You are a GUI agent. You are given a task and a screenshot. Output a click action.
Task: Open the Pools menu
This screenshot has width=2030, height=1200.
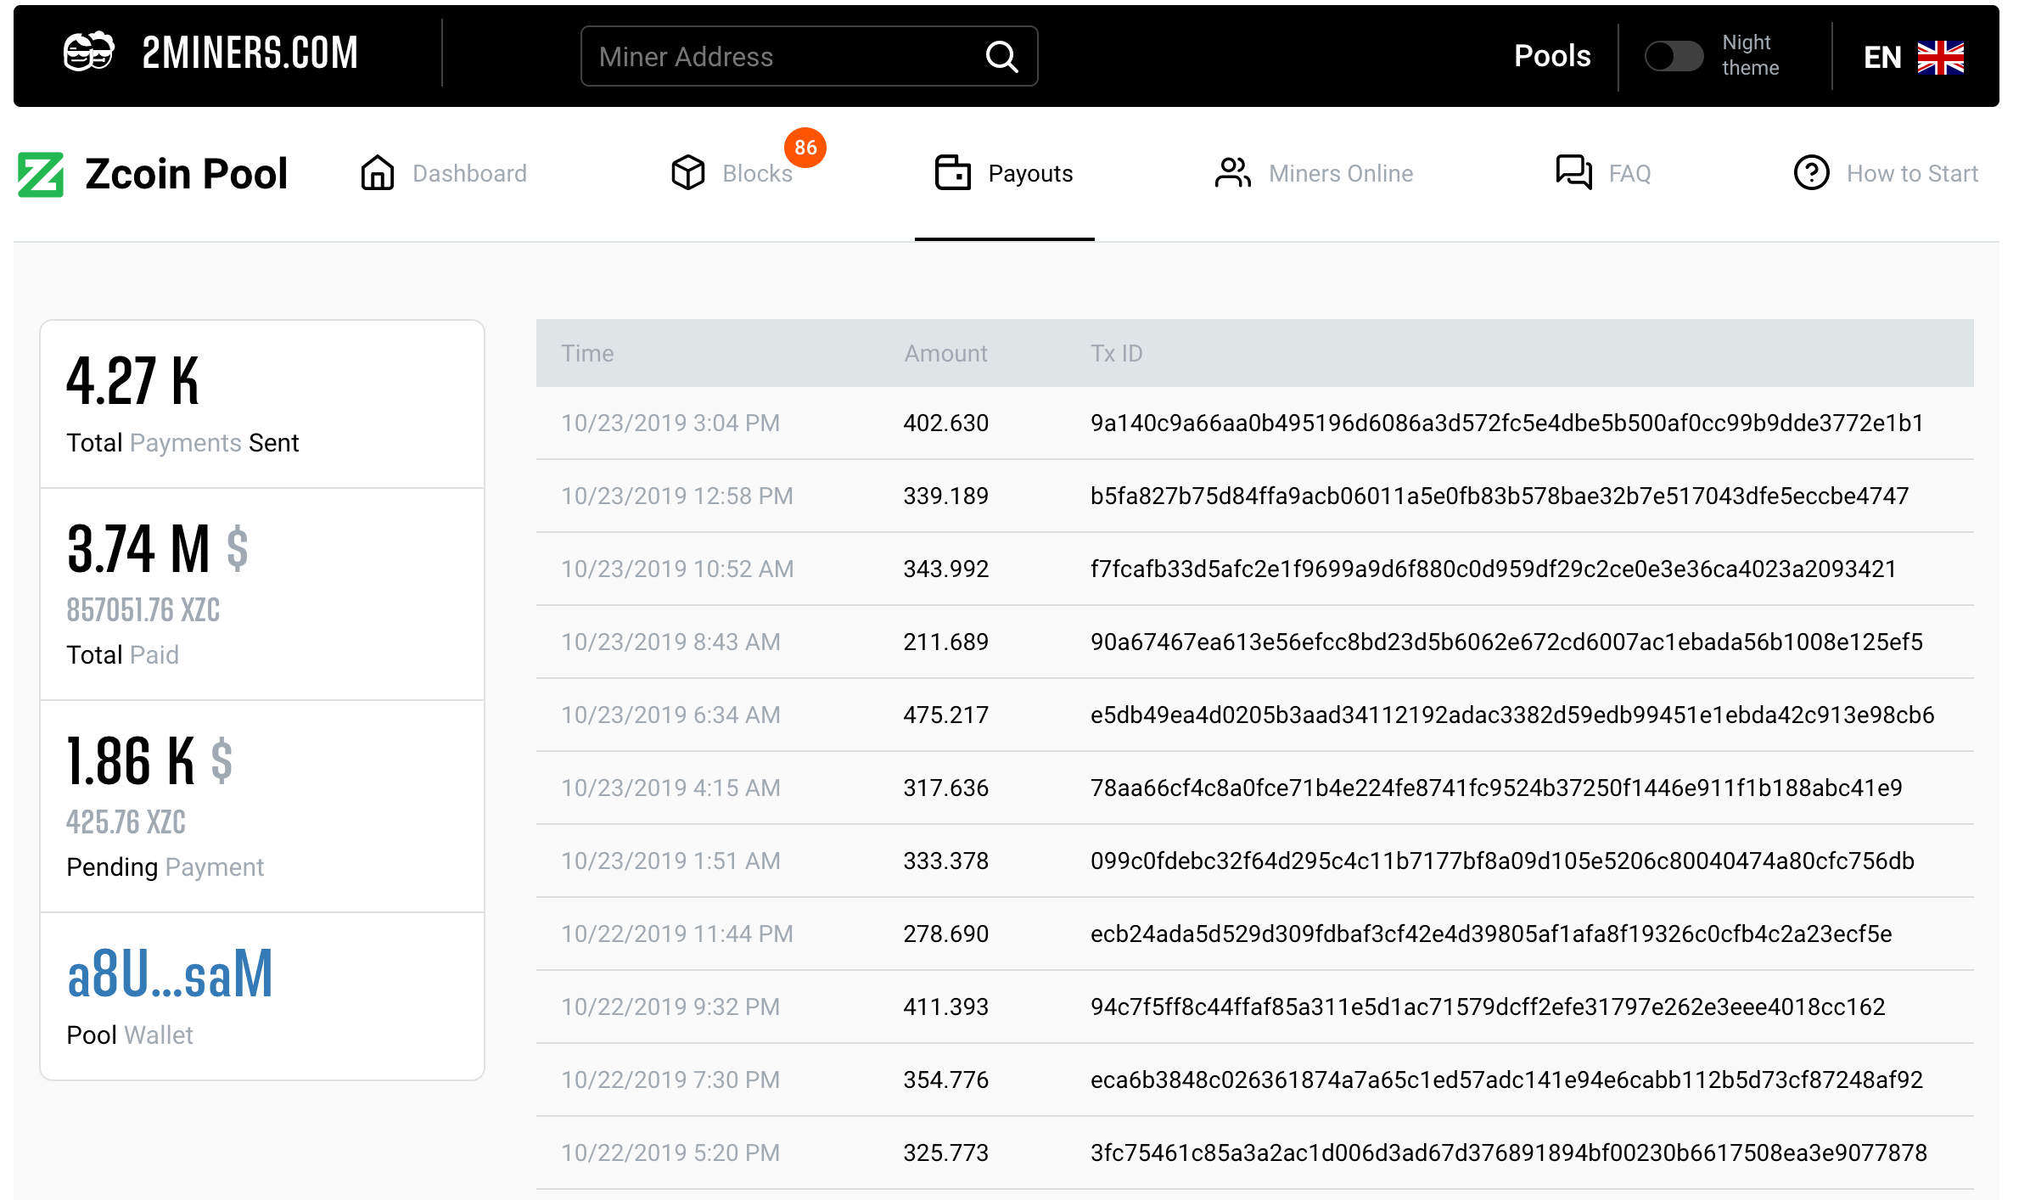[1552, 56]
